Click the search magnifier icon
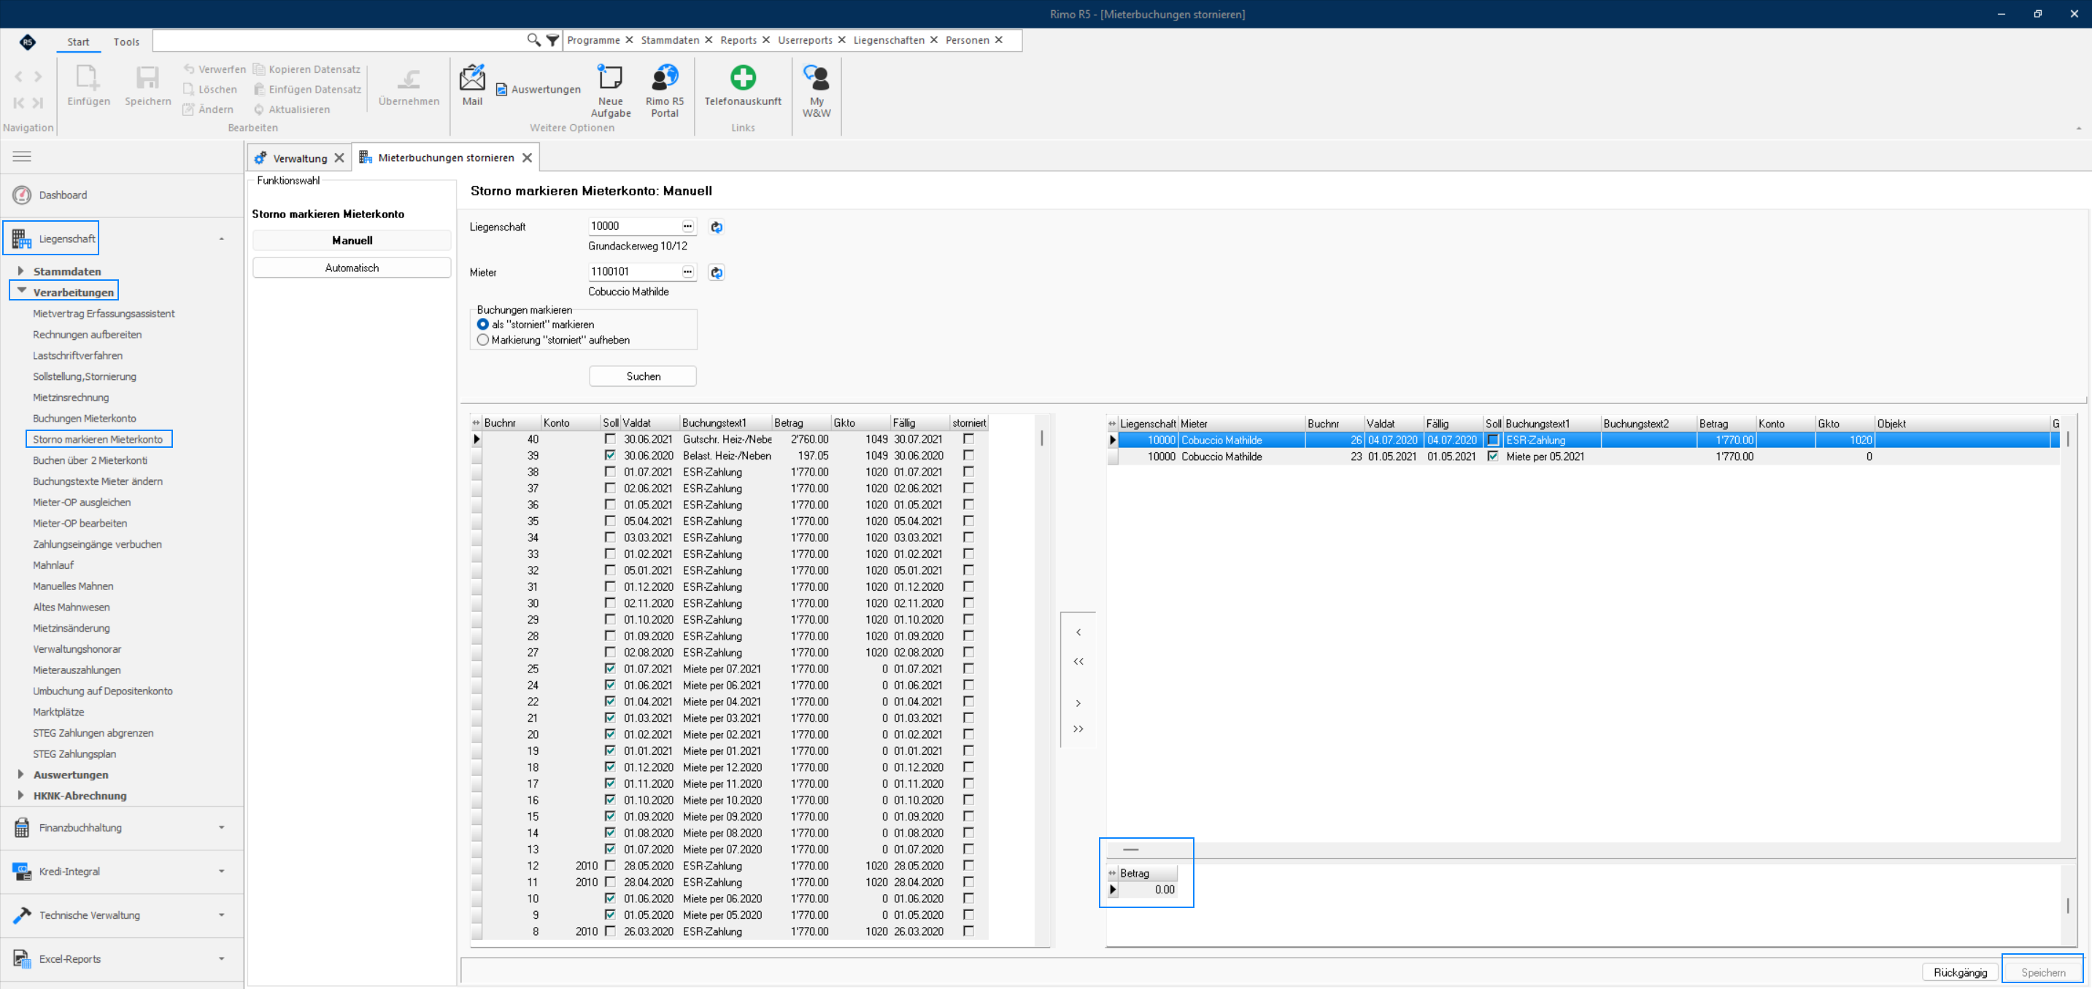The height and width of the screenshot is (989, 2092). point(533,40)
